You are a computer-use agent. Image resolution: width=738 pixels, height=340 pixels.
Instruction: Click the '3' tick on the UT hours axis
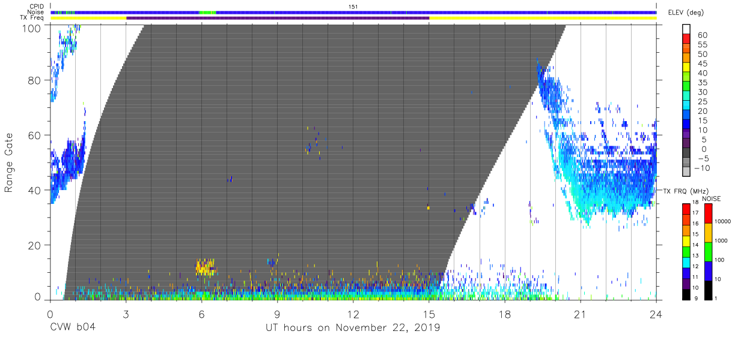[x=125, y=314]
